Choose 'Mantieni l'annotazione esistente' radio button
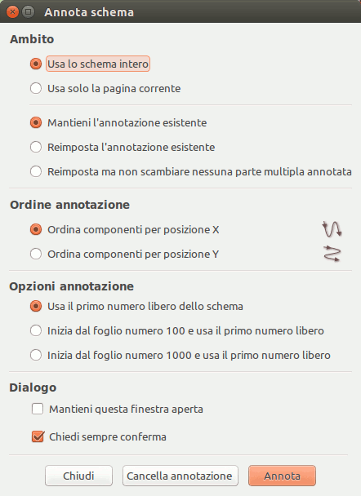 pos(36,122)
